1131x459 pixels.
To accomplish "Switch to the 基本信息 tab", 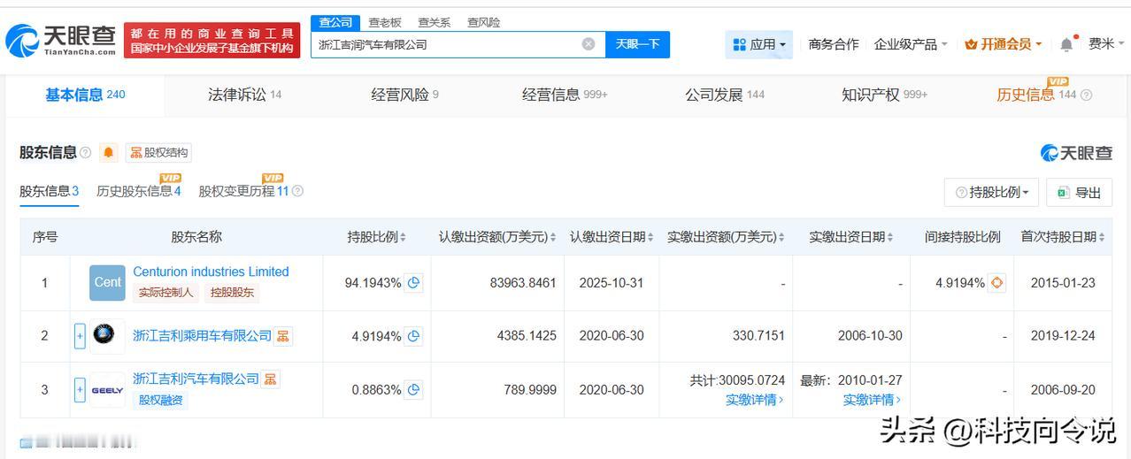I will (85, 95).
